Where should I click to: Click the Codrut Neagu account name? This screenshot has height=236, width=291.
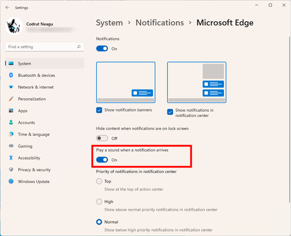click(x=40, y=24)
